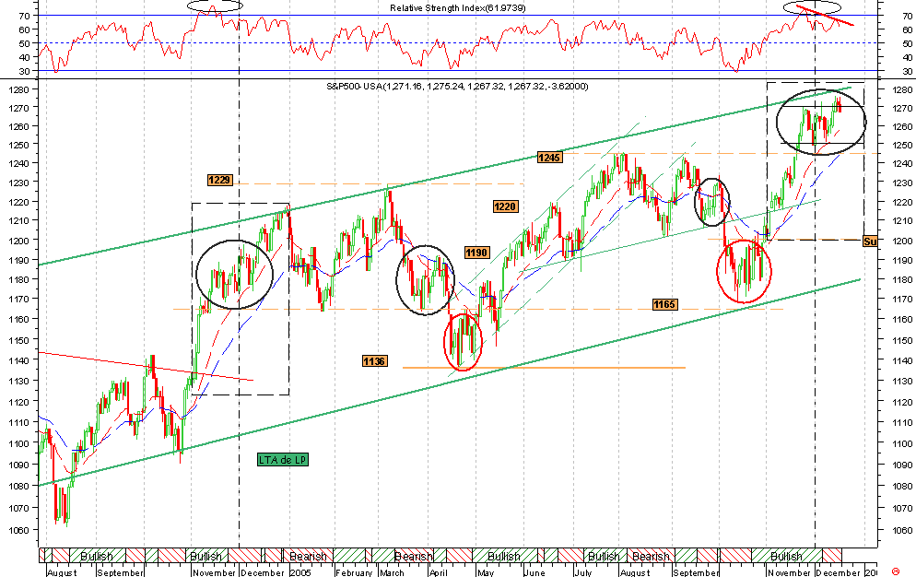Select the 1190 price label
The width and height of the screenshot is (916, 577).
[477, 250]
